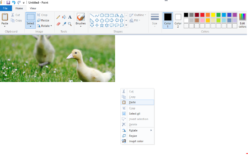Click the Undo arrow in title bar
Screen dimensions: 248x164
coord(14,3)
